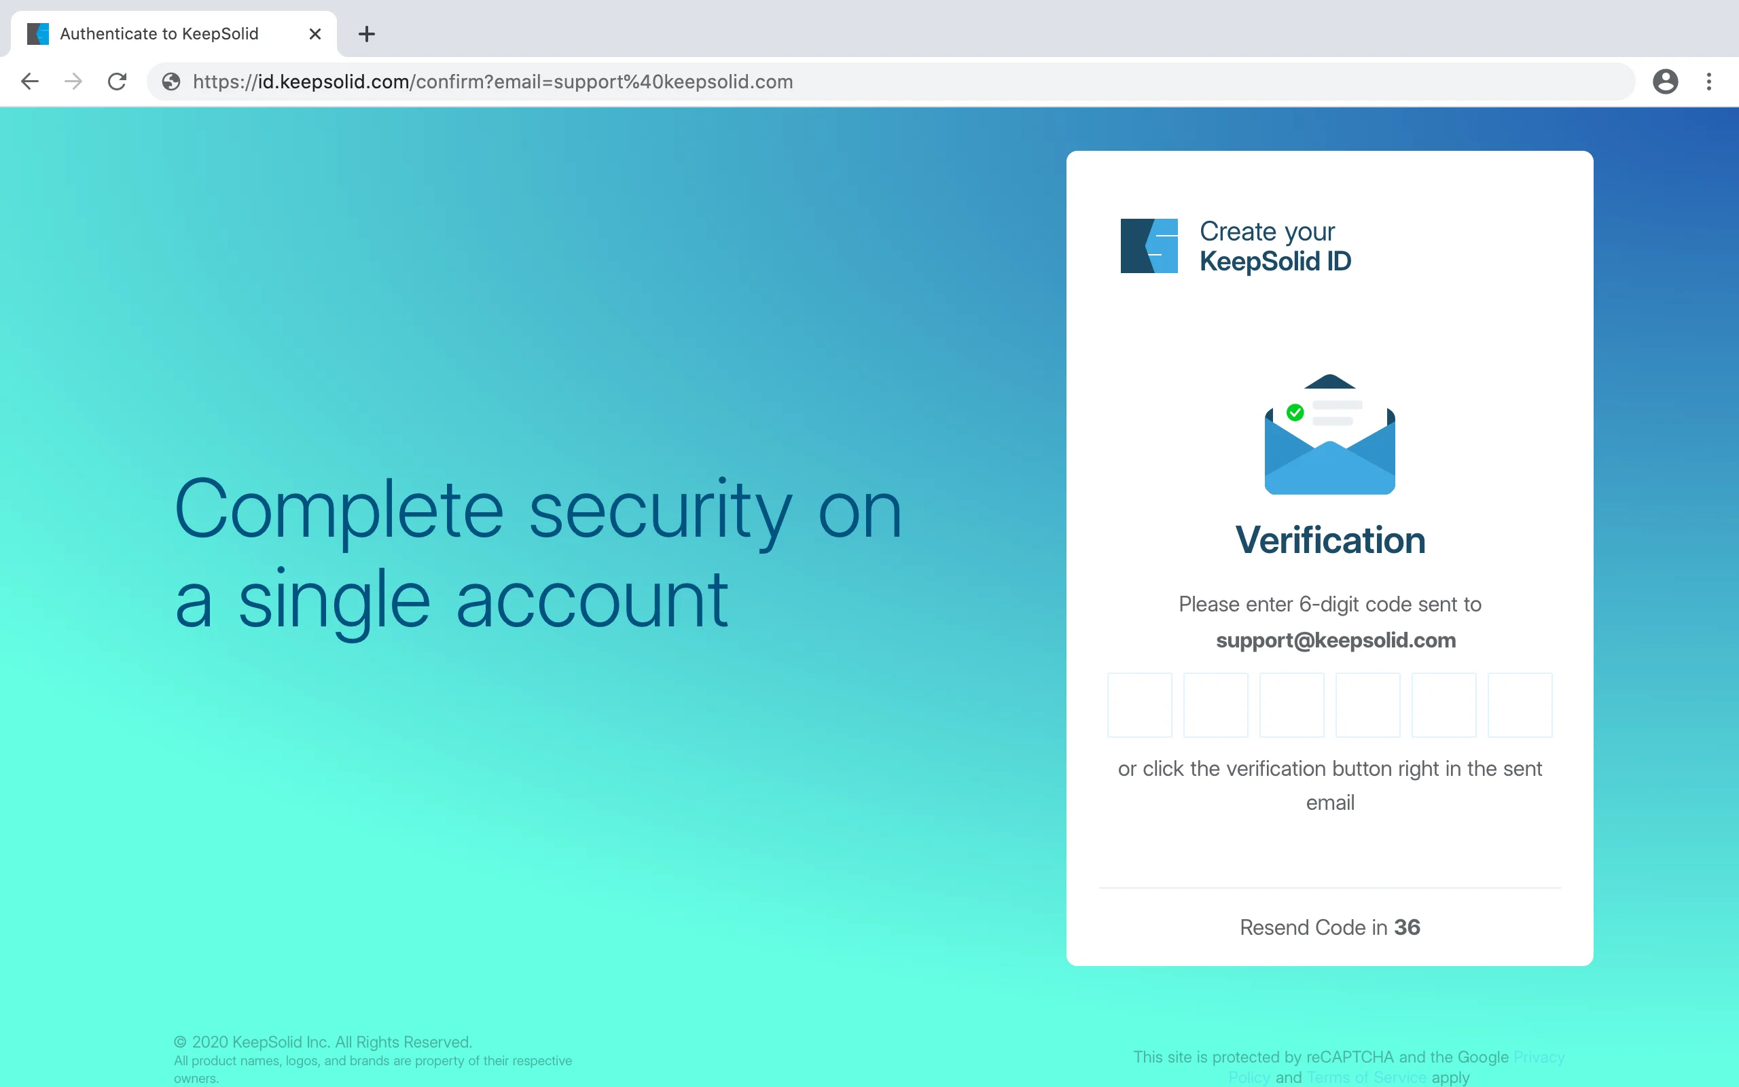Click the browser forward arrow
The width and height of the screenshot is (1739, 1087).
click(73, 82)
